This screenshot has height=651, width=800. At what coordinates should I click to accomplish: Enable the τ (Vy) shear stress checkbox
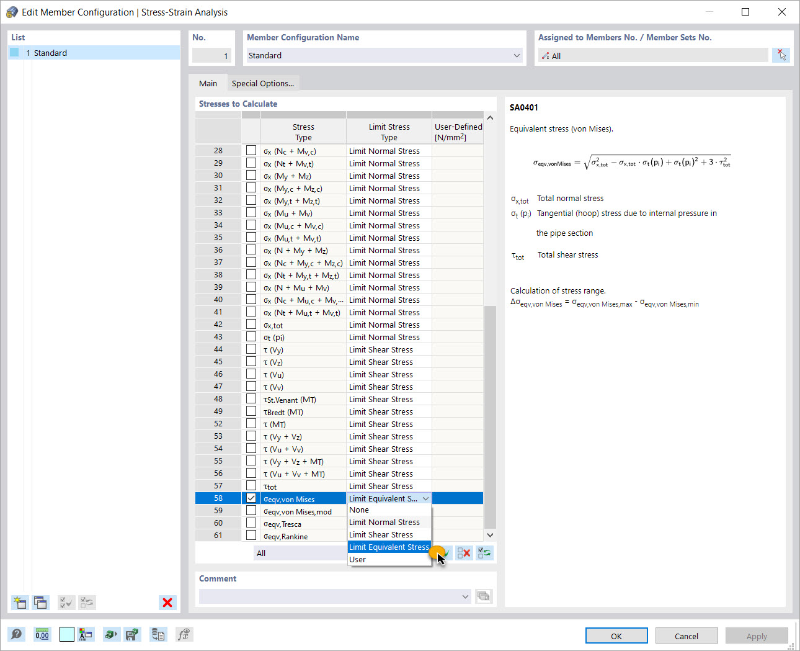251,349
